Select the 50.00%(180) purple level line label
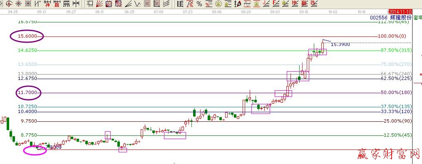Image resolution: width=422 pixels, height=164 pixels. pos(396,92)
